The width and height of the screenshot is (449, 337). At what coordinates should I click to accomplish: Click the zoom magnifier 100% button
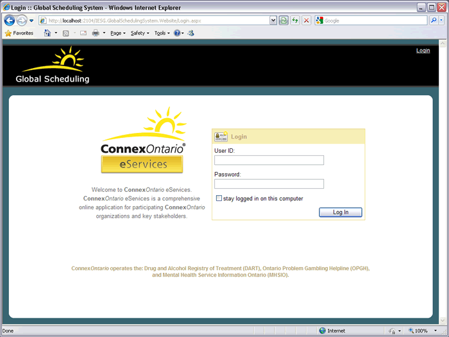[418, 331]
